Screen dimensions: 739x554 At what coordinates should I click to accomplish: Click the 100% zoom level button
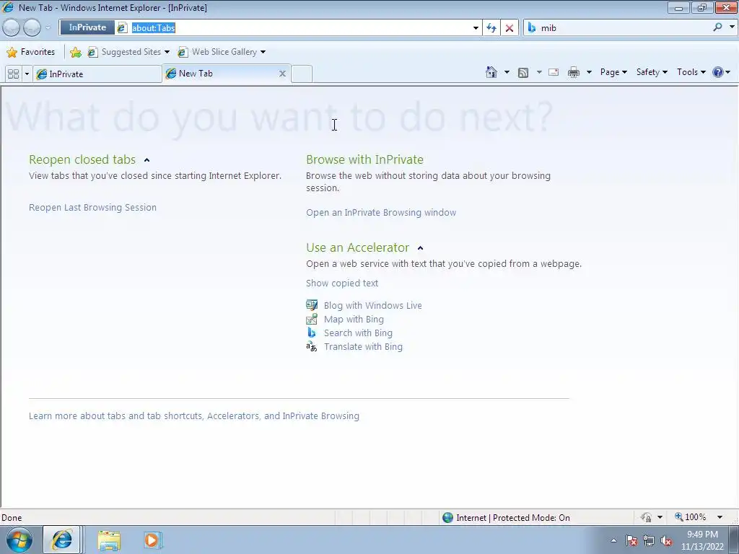pos(691,517)
